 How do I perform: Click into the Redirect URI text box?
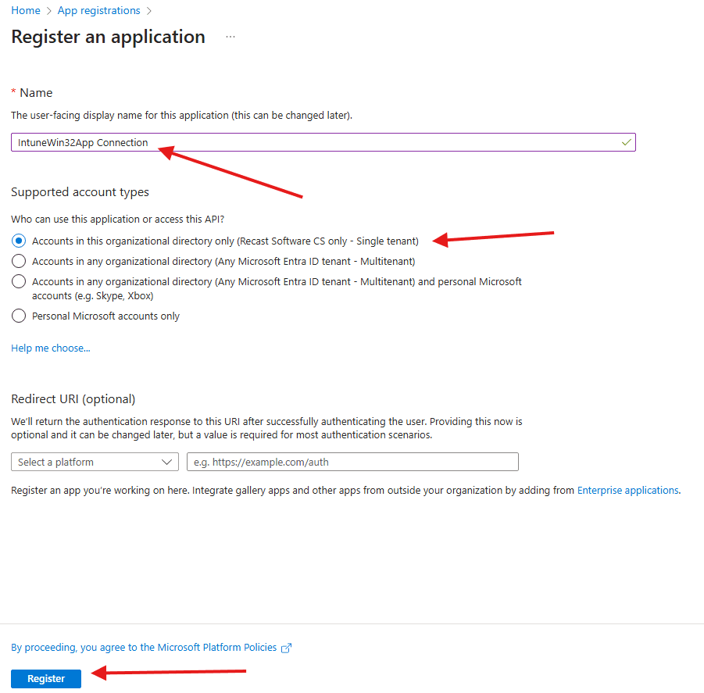352,462
